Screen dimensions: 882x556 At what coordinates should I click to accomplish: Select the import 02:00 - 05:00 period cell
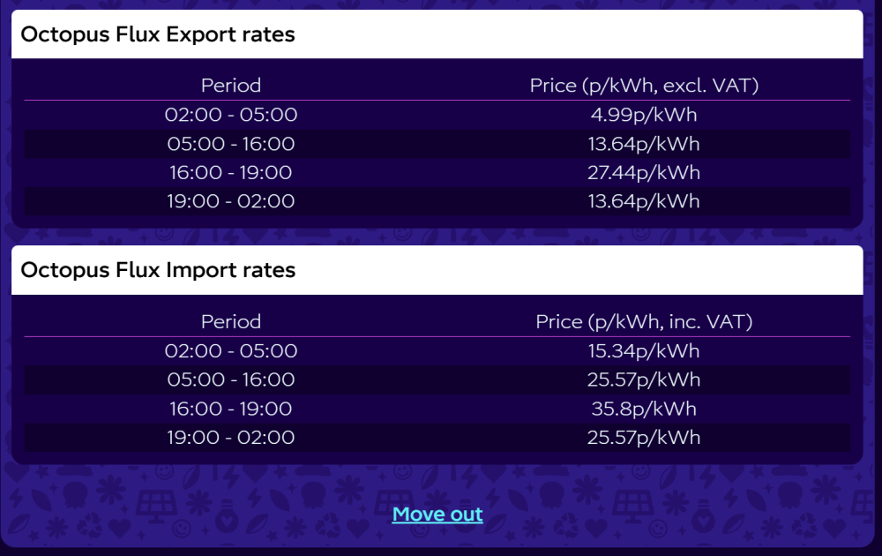231,351
